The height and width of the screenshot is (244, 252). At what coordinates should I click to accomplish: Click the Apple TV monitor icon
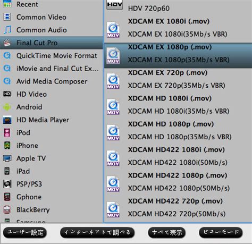(x=7, y=158)
